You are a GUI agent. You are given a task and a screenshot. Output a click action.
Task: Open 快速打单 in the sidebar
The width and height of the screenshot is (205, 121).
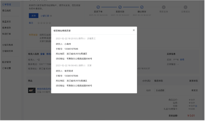click(x=7, y=34)
